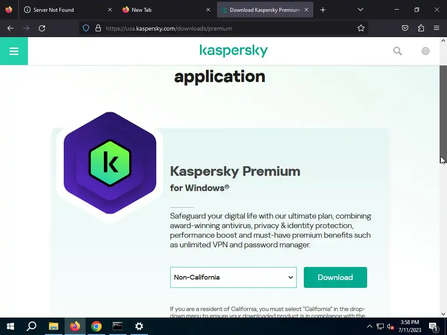Image resolution: width=447 pixels, height=335 pixels.
Task: Bookmark this page with the star icon
Action: (x=361, y=28)
